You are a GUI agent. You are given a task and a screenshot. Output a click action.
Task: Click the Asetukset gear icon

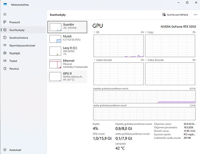5,150
